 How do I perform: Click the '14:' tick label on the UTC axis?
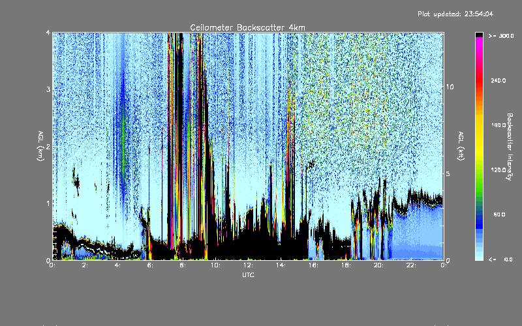(281, 265)
